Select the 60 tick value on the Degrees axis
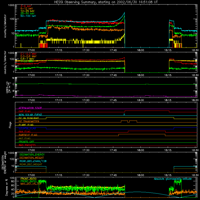Screen dimensions: 200x200 13,185
